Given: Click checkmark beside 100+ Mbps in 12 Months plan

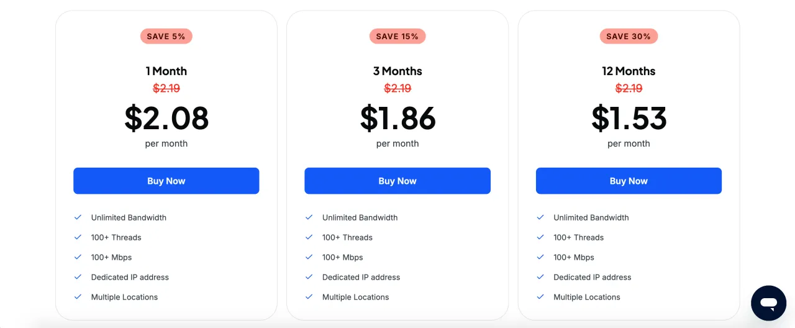Looking at the screenshot, I should point(540,257).
